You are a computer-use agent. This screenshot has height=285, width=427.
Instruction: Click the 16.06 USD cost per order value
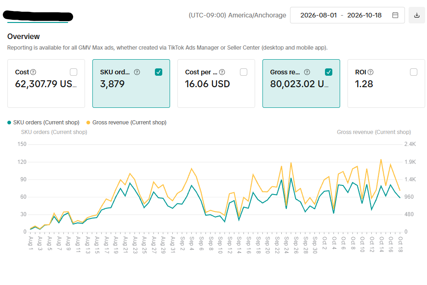[x=207, y=84]
